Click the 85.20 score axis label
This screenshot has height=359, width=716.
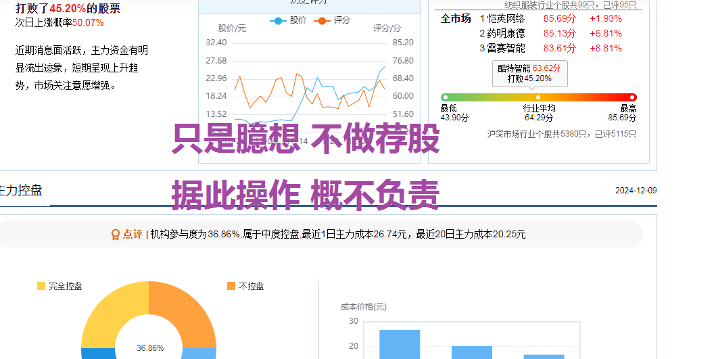403,43
